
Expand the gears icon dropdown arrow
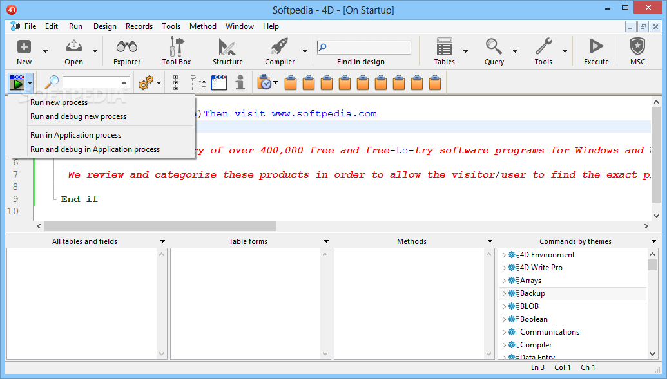tap(159, 83)
